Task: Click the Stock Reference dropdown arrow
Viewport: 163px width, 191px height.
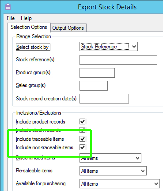Action: pos(134,47)
